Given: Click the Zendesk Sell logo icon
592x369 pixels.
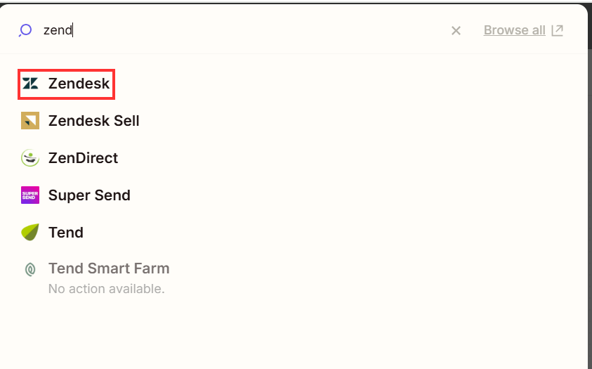Looking at the screenshot, I should click(30, 121).
